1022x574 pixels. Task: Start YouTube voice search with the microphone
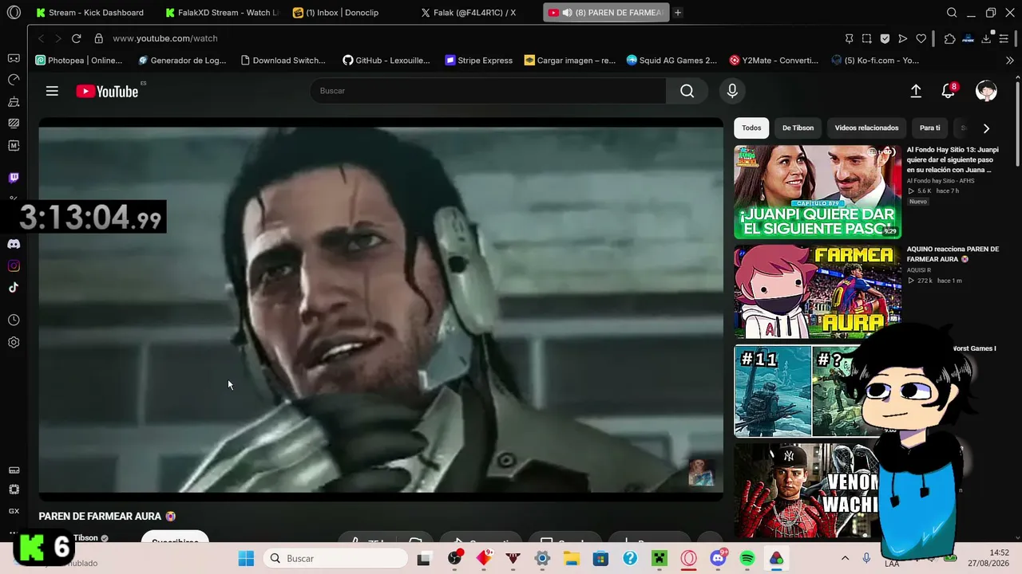[x=732, y=91]
